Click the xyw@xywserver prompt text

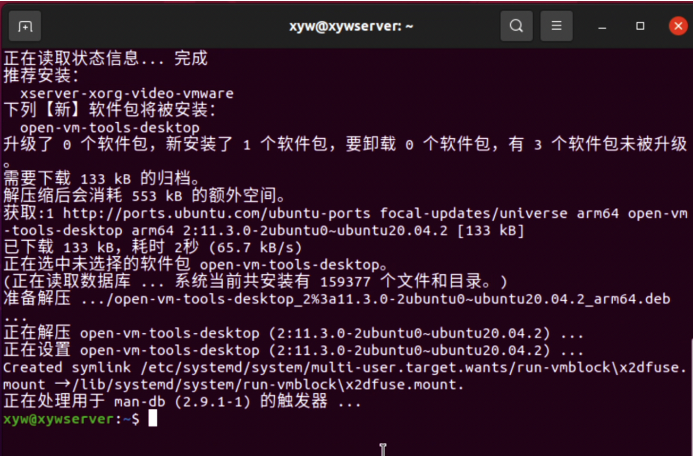[x=58, y=419]
